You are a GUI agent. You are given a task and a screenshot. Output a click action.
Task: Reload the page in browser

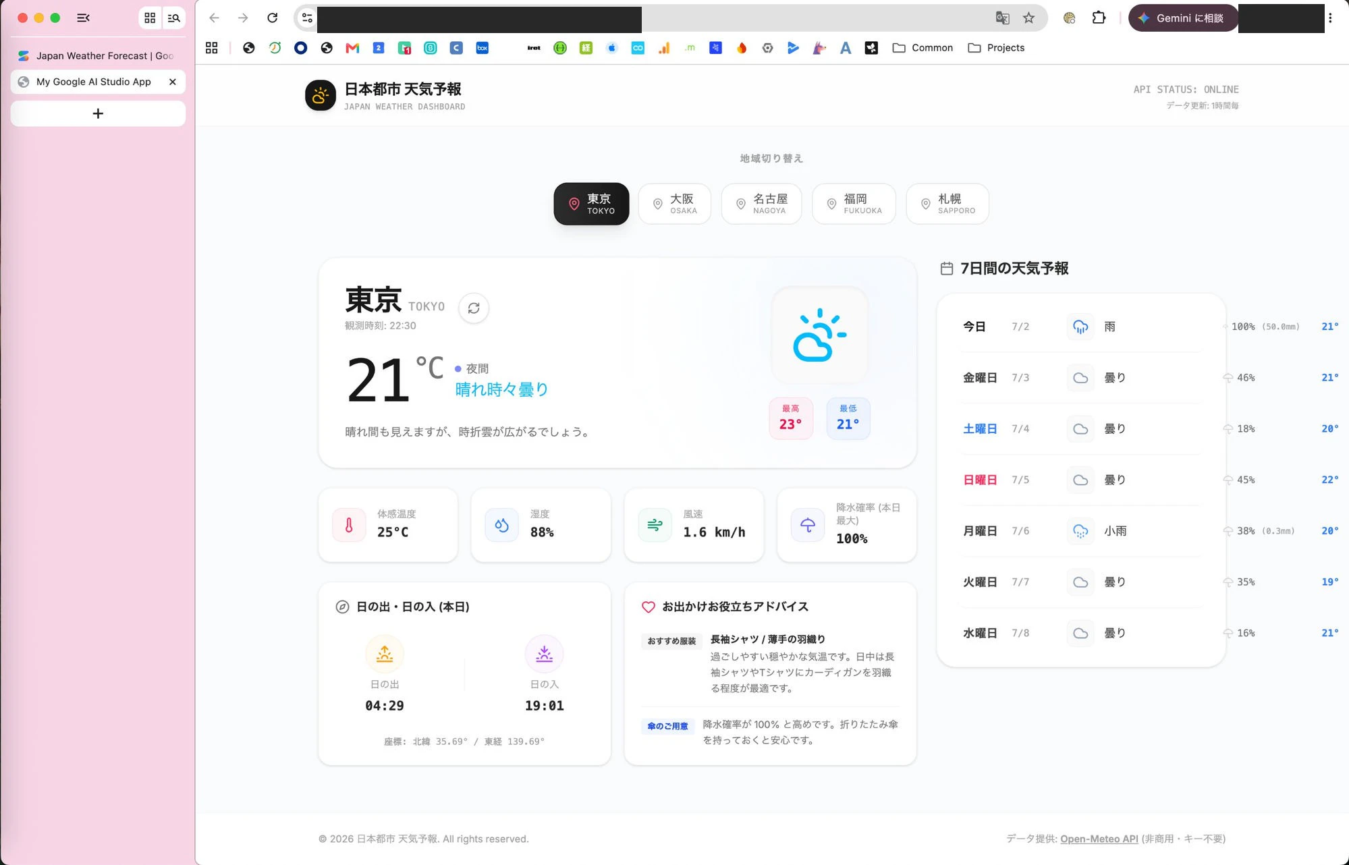click(x=272, y=18)
